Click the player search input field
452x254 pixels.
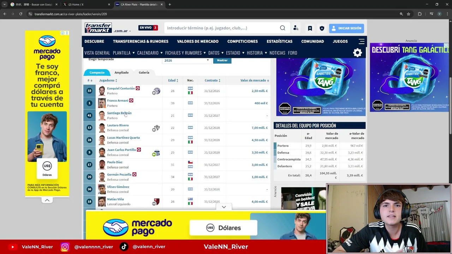pyautogui.click(x=221, y=28)
